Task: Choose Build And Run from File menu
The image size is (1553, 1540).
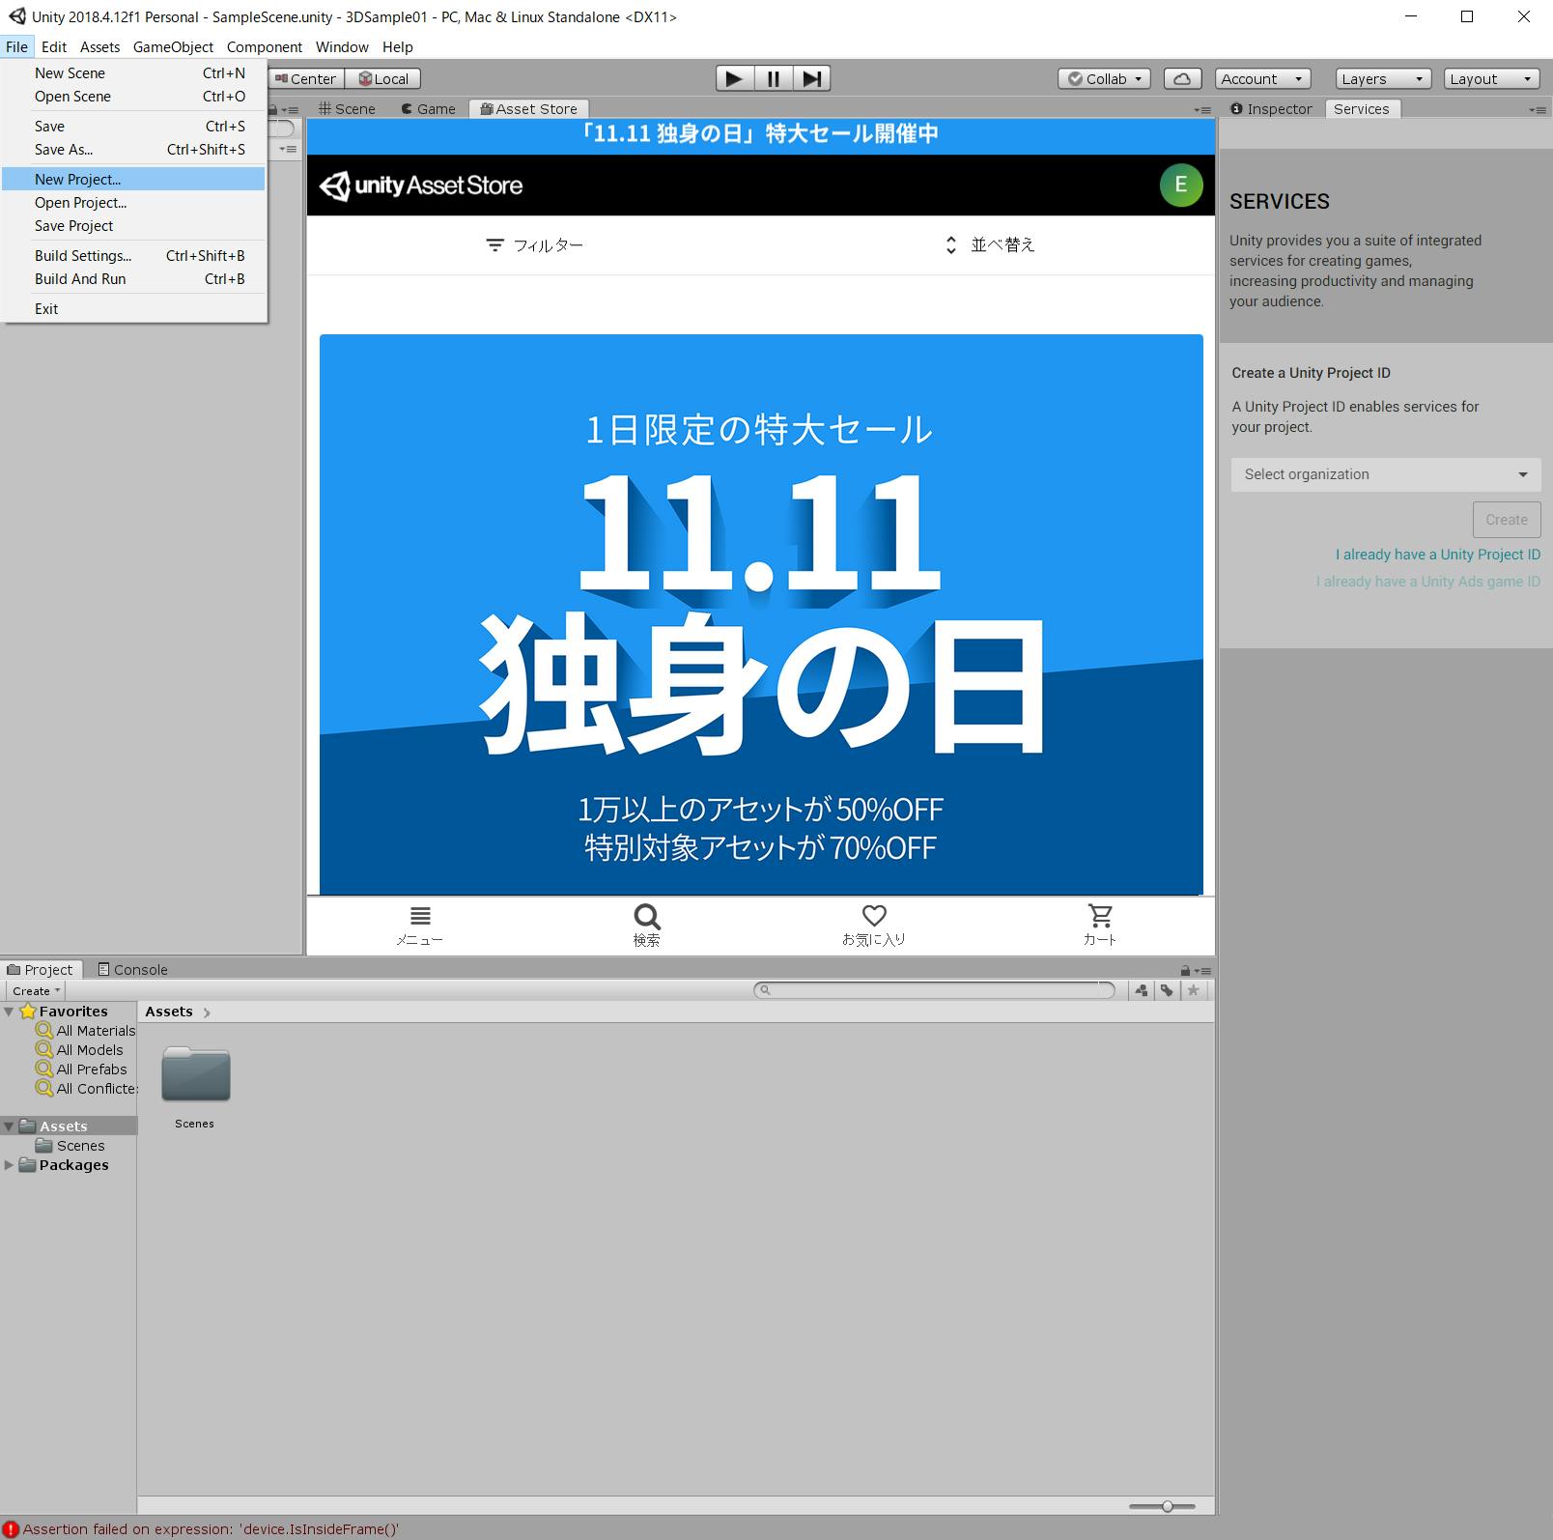Action: pyautogui.click(x=133, y=278)
